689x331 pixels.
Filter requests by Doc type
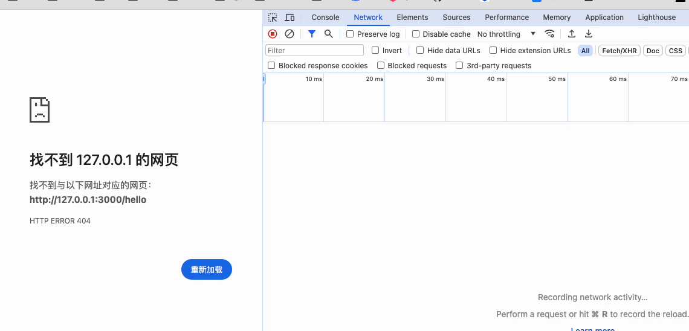pos(653,51)
